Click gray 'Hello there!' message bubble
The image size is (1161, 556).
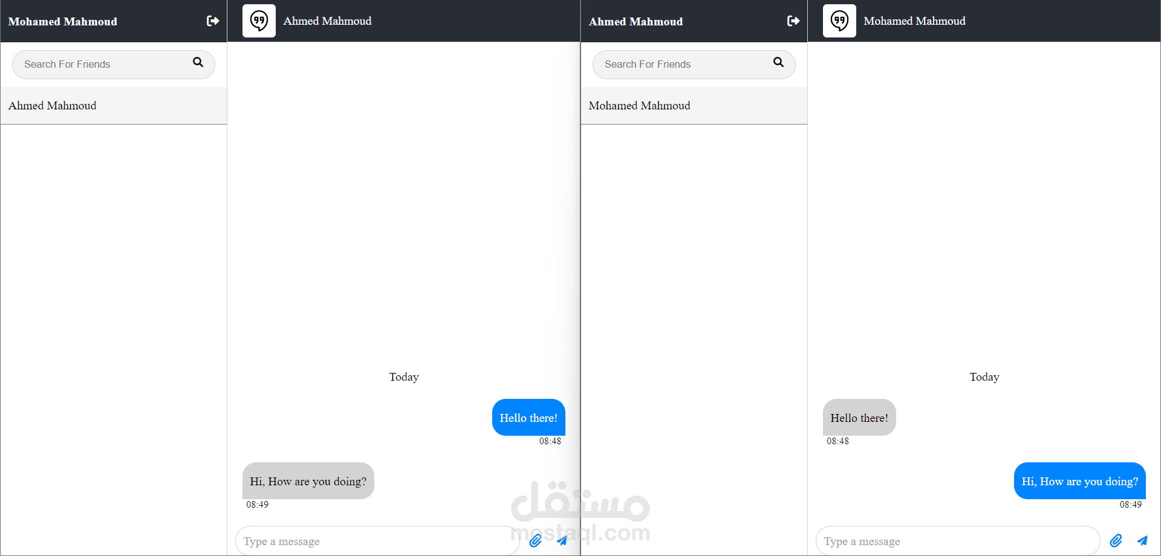click(x=859, y=417)
